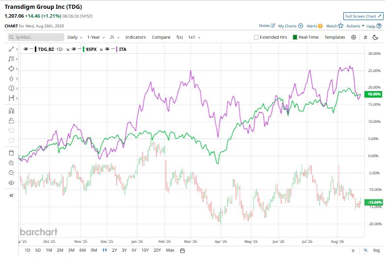The image size is (385, 258).
Task: Select the shapes drawing tool
Action: [11, 69]
